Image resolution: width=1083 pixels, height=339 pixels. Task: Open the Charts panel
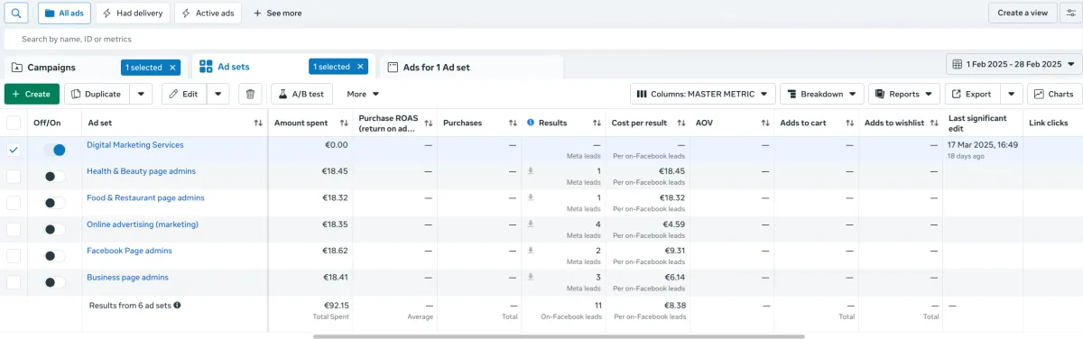(1054, 94)
